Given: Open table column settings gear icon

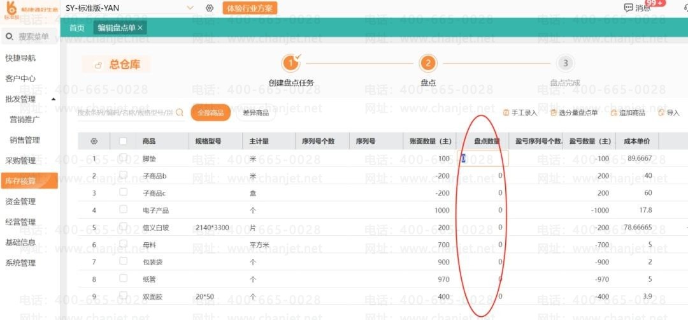Looking at the screenshot, I should point(94,142).
